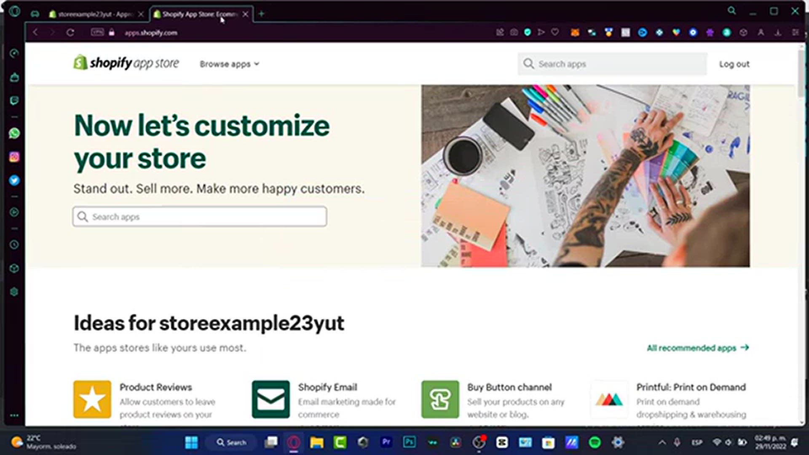Open File Explorer from the taskbar
The width and height of the screenshot is (809, 455).
pyautogui.click(x=317, y=442)
